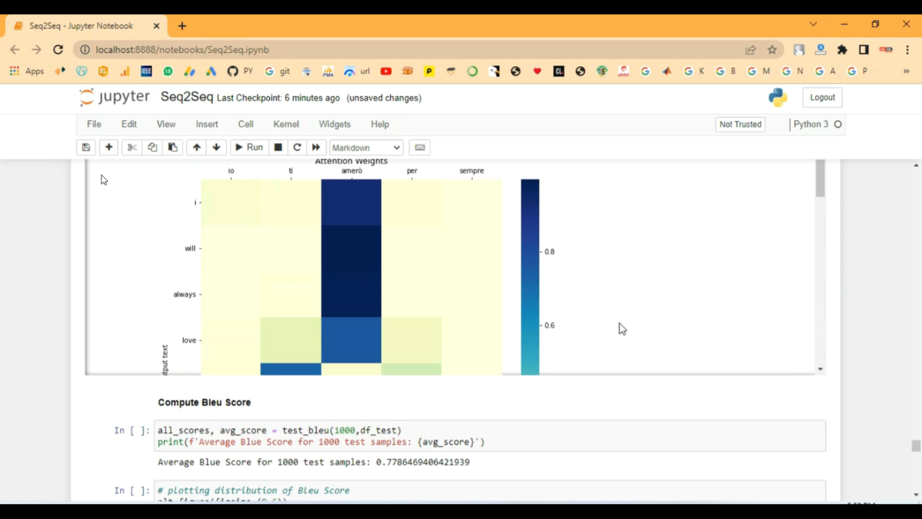Open the Markdown cell type dropdown
This screenshot has width=922, height=519.
click(x=366, y=148)
